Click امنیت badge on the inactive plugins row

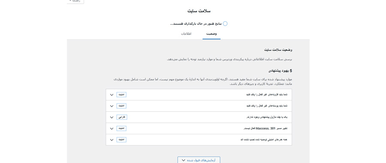(x=121, y=95)
